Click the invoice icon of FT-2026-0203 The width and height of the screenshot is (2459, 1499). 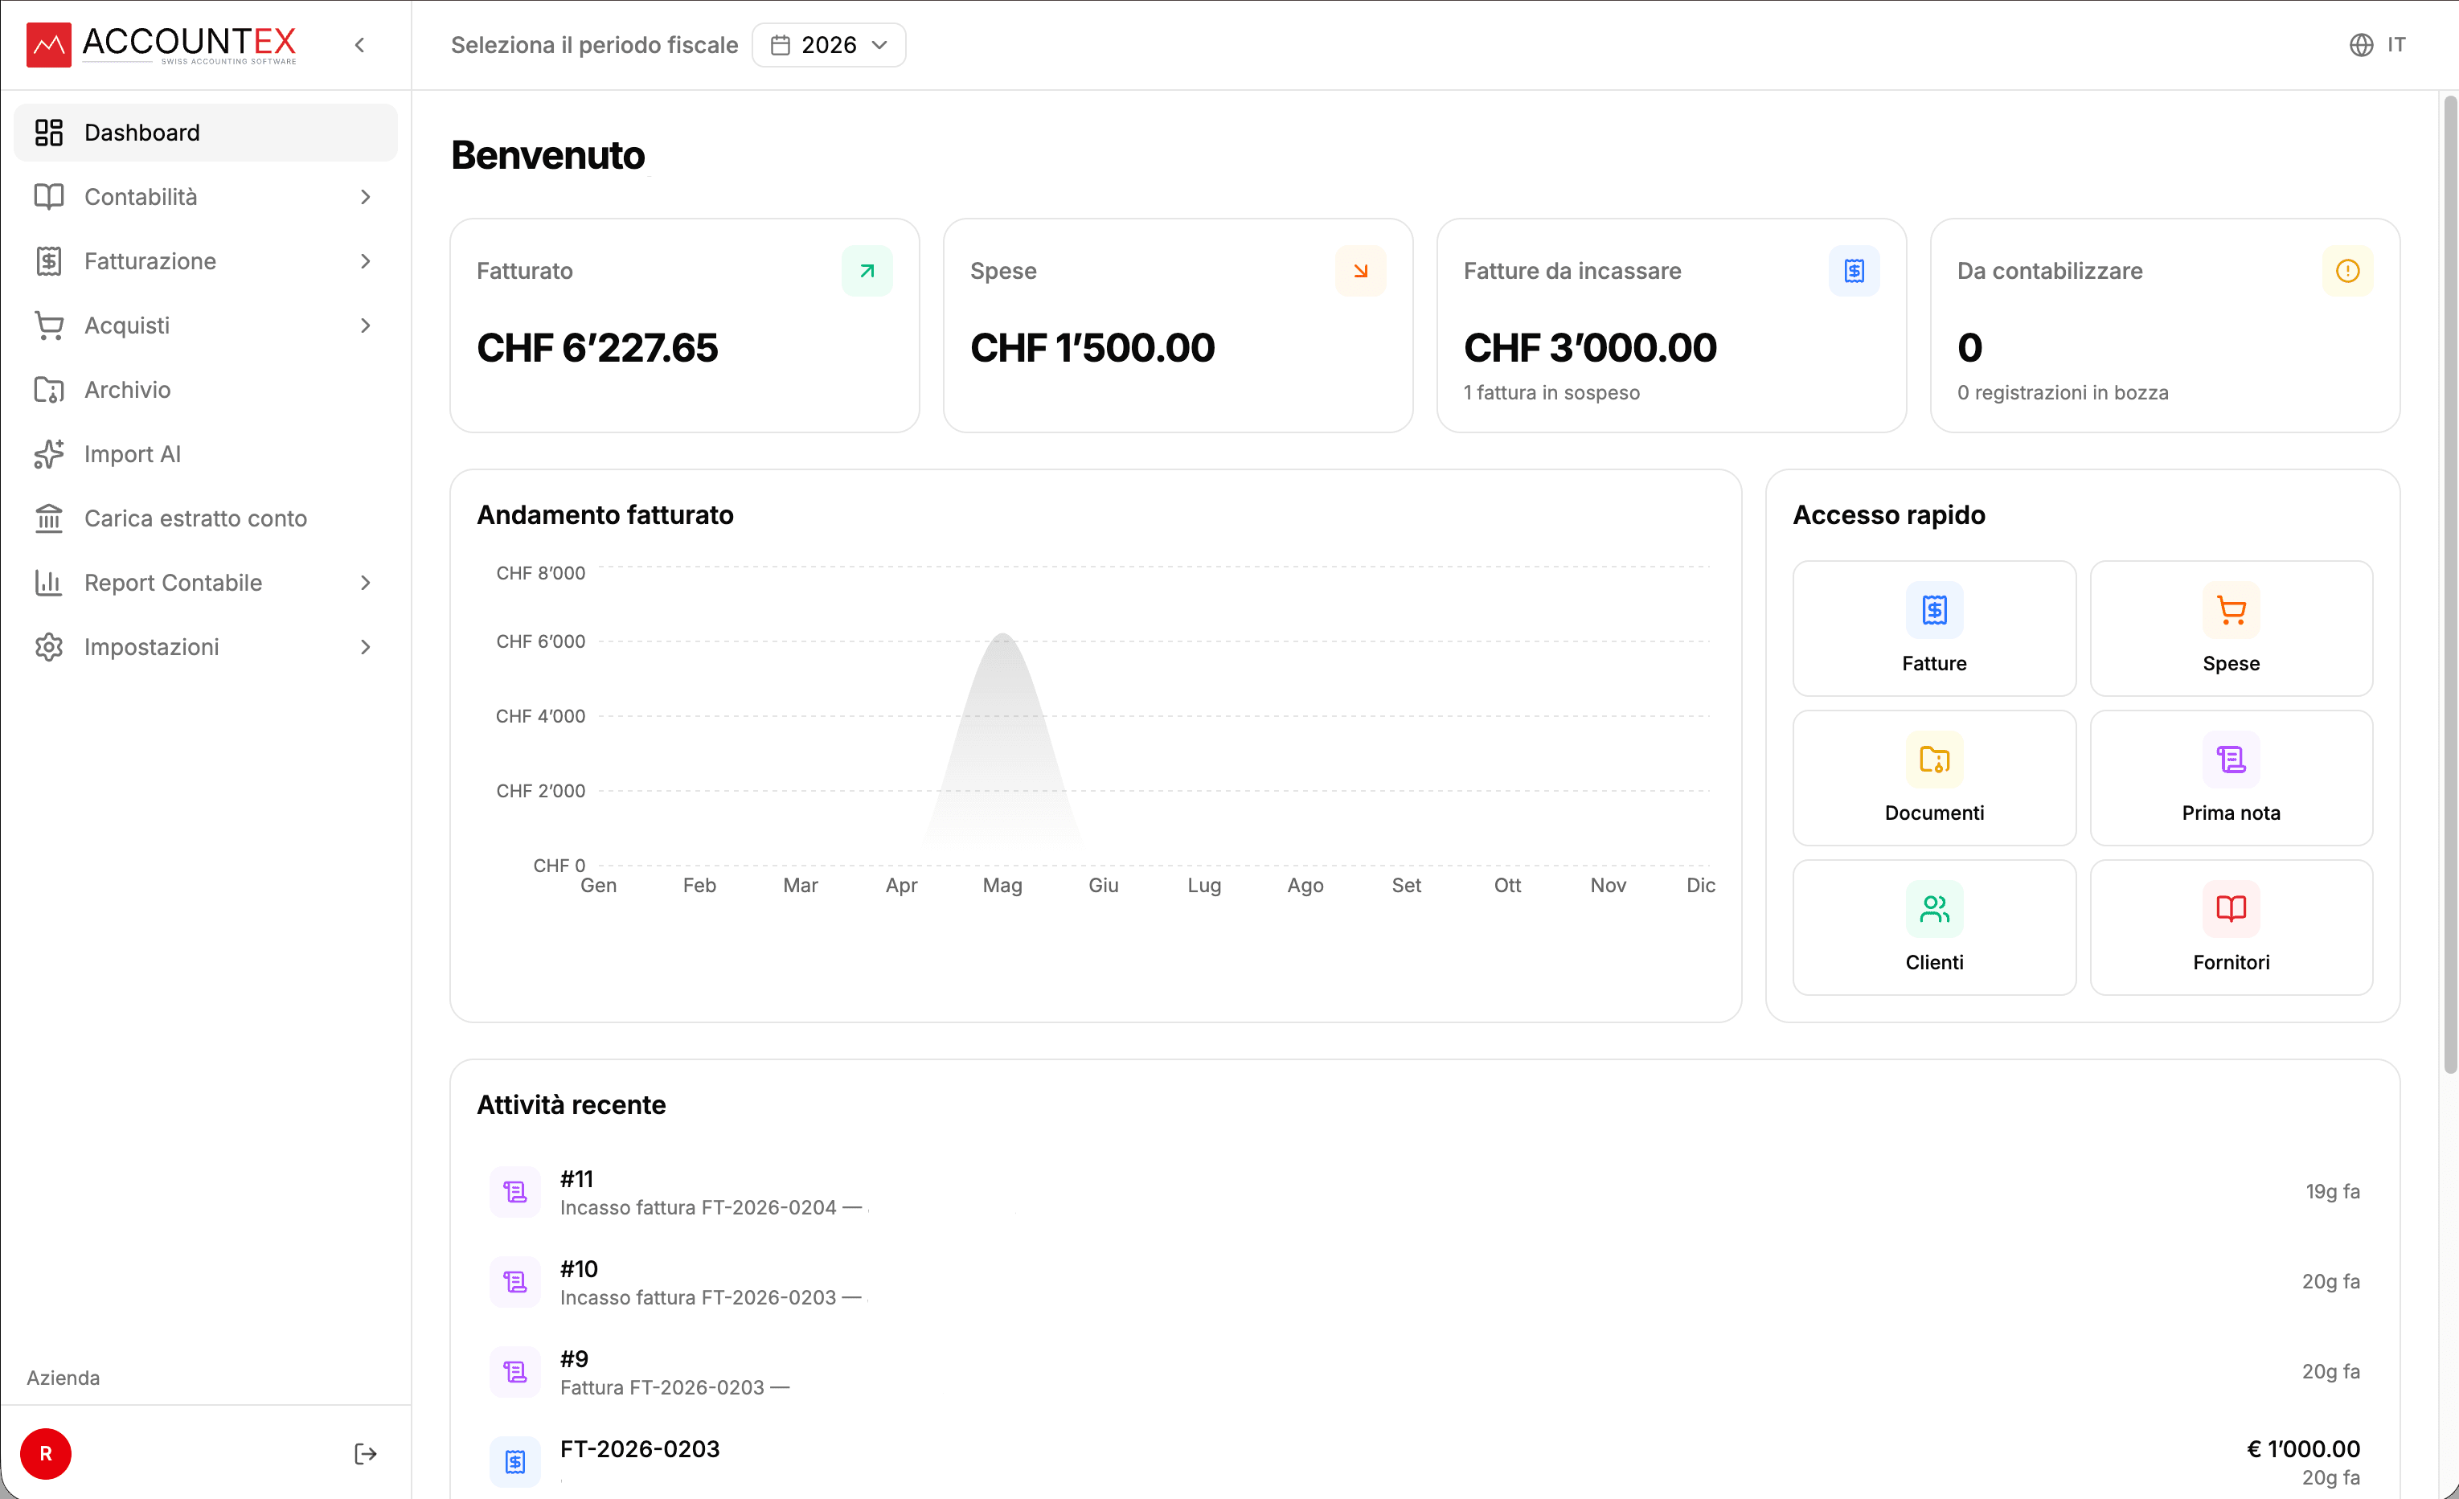pos(515,1461)
